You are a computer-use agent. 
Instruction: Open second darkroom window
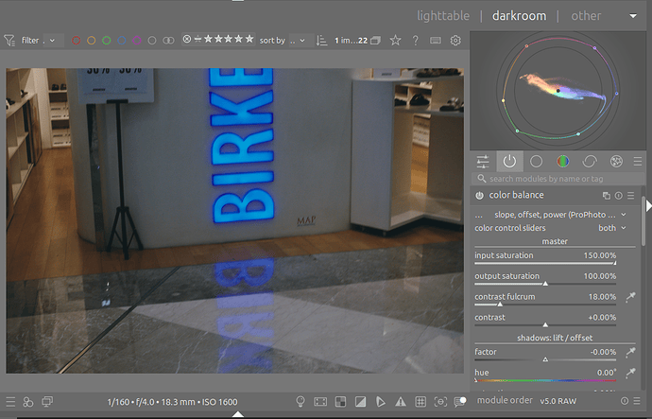coord(47,402)
